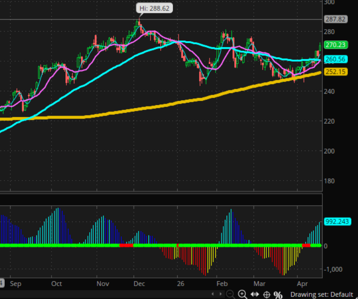Click the 240 price axis label
This screenshot has width=358, height=299.
point(329,91)
